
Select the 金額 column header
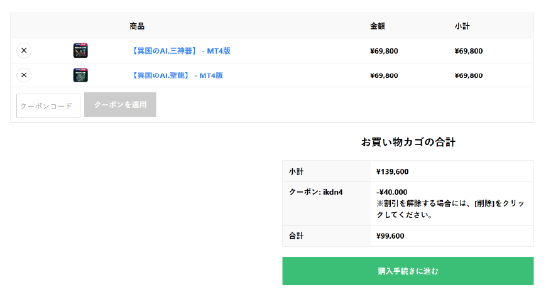(x=378, y=26)
